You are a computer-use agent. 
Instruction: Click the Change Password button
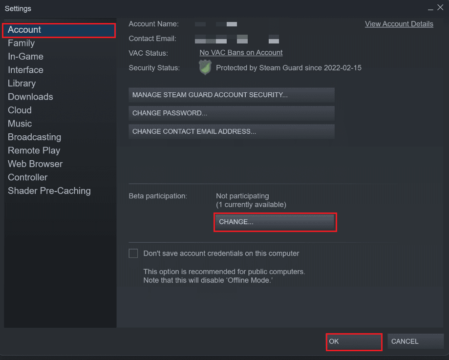(232, 113)
